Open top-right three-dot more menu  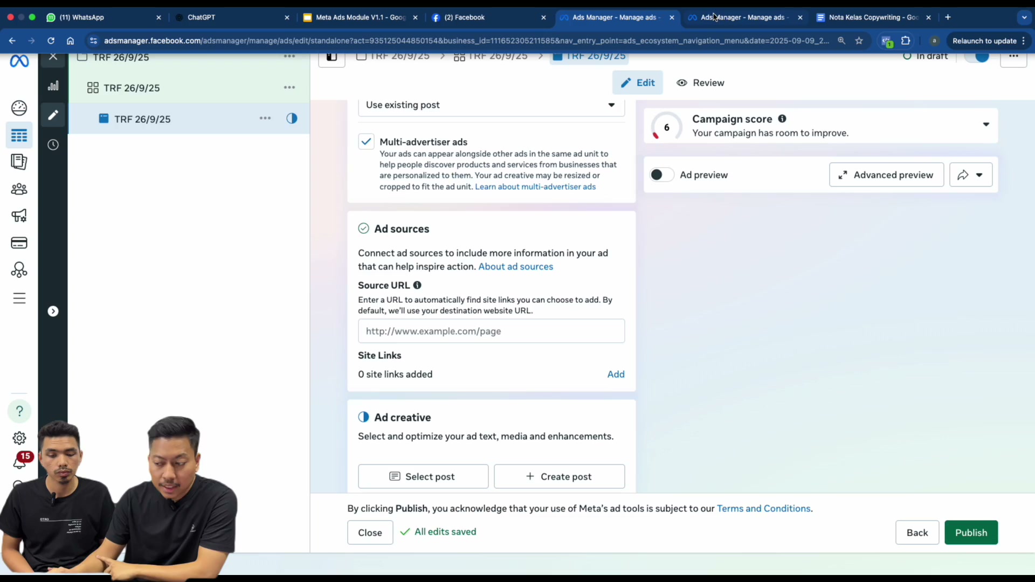coord(1013,57)
